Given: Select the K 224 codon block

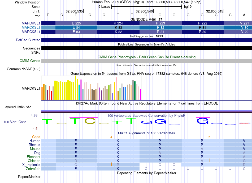Looking at the screenshot, I should [119, 23].
